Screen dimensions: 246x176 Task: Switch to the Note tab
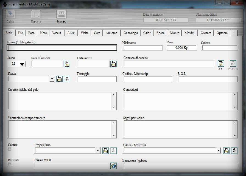click(x=43, y=33)
